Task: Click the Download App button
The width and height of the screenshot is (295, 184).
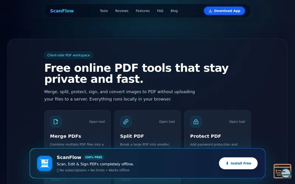Action: pos(224,11)
